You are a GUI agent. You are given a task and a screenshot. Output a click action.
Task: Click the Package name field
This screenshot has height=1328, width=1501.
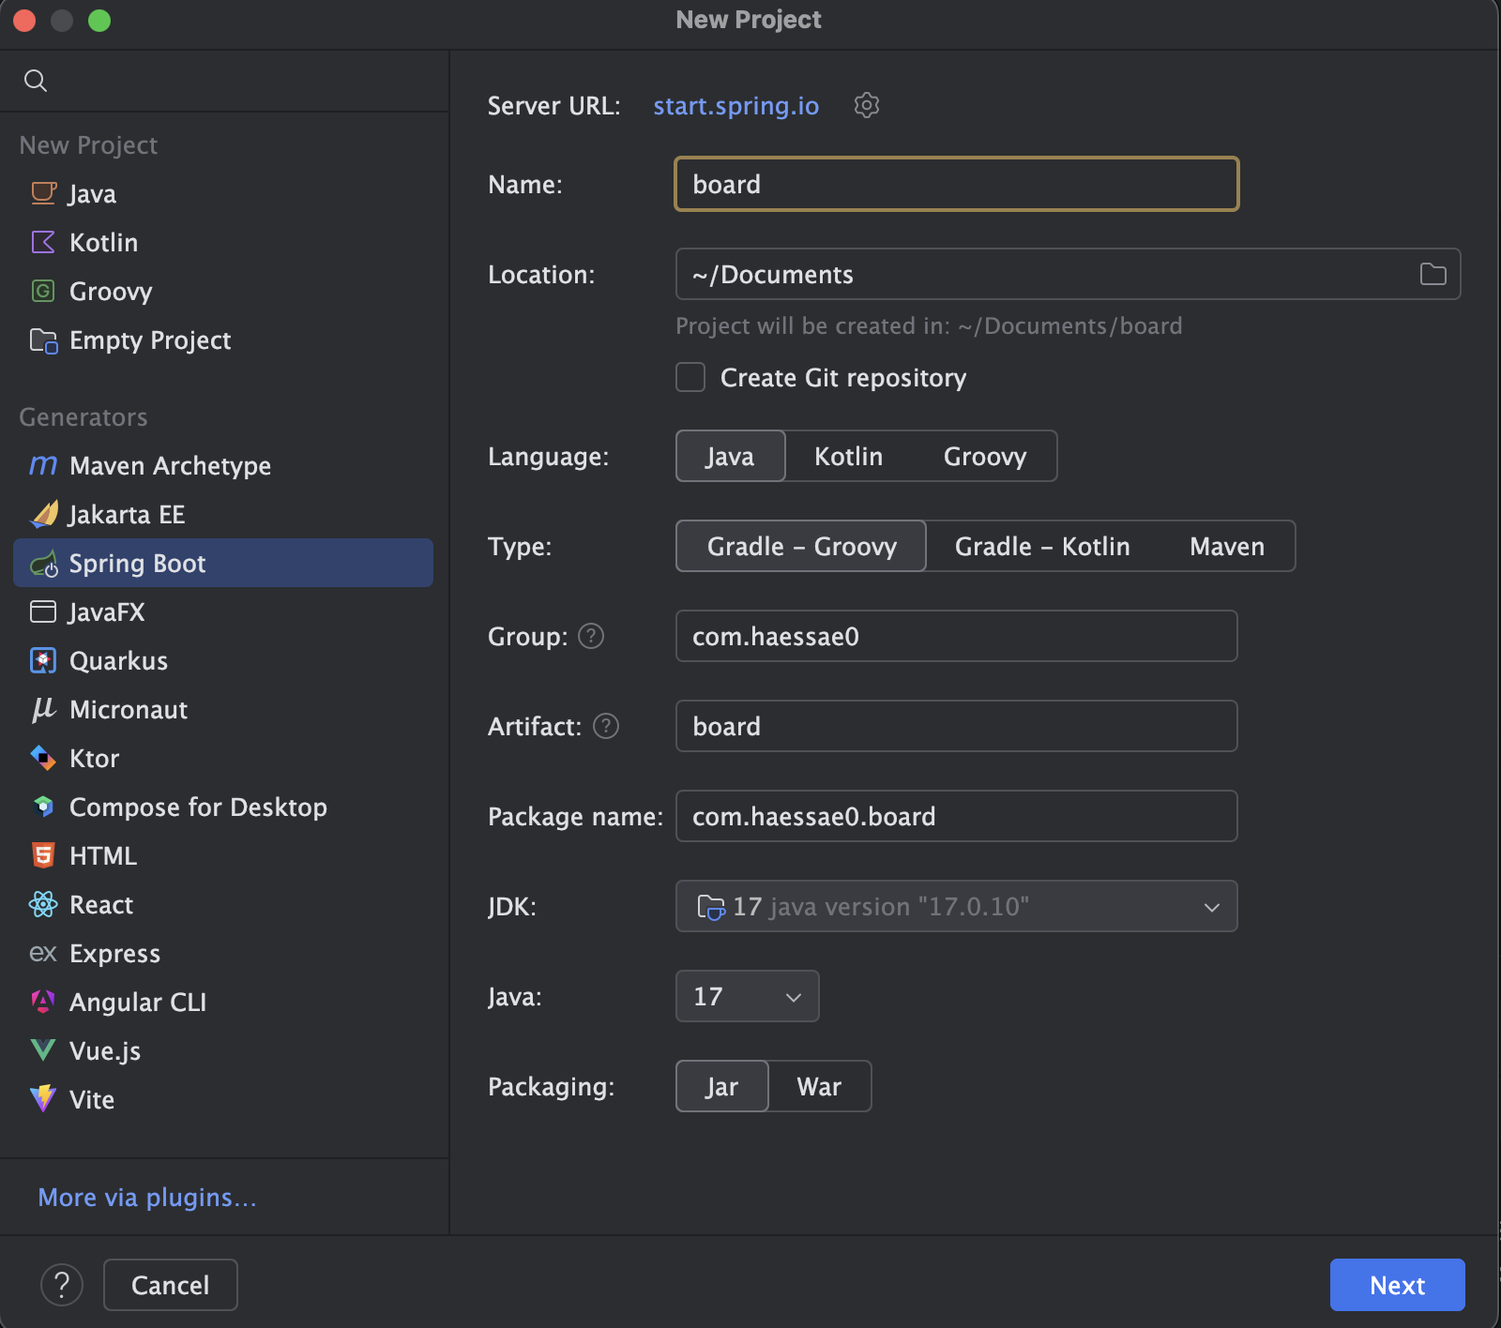[957, 816]
